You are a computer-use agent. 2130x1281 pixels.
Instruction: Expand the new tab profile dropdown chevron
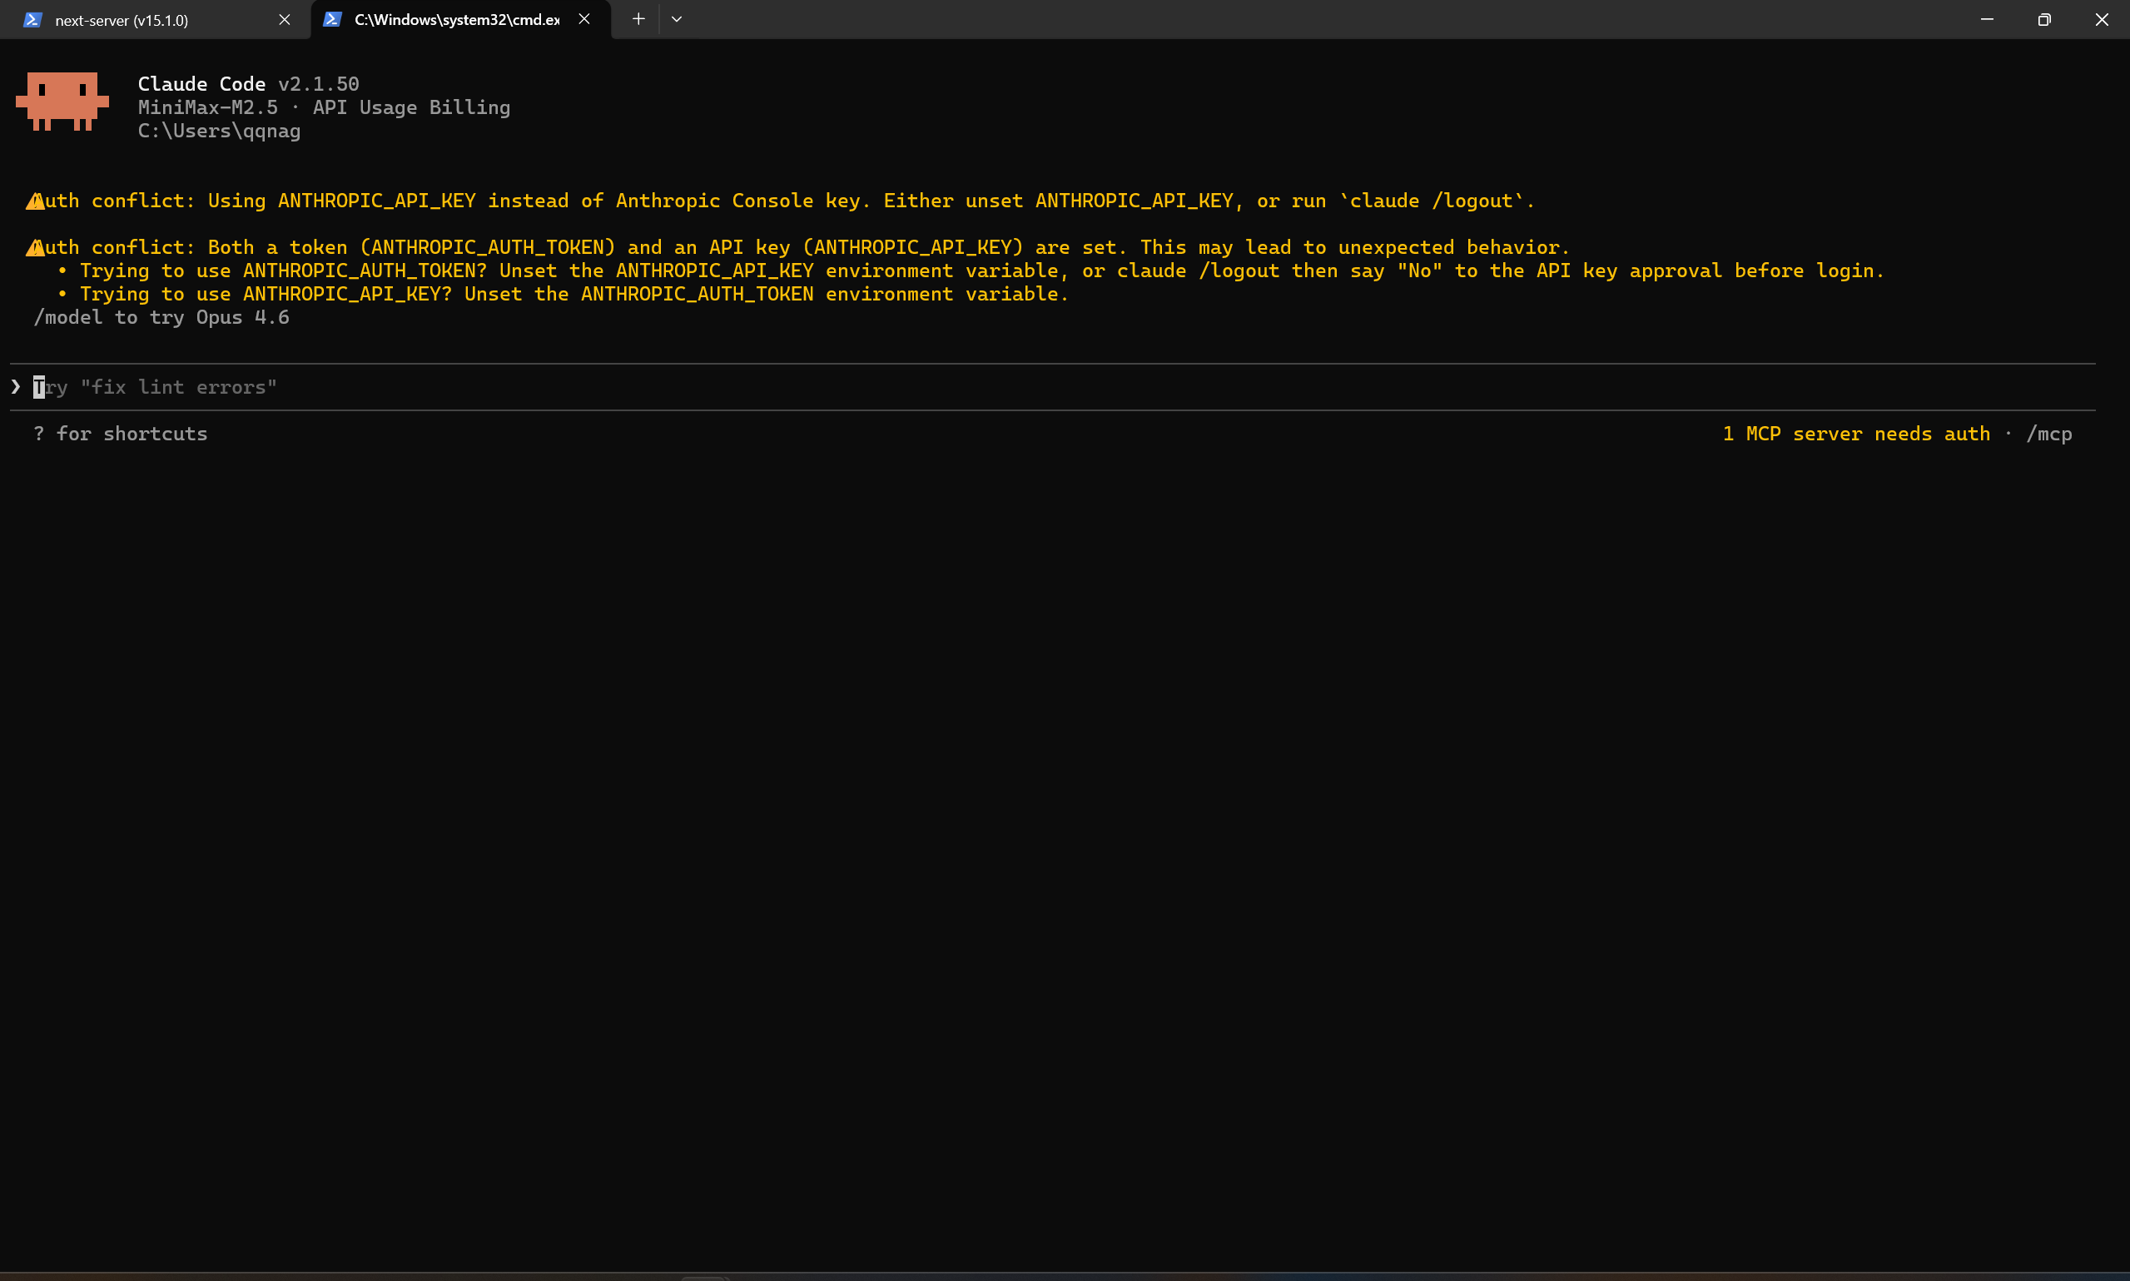[x=677, y=20]
